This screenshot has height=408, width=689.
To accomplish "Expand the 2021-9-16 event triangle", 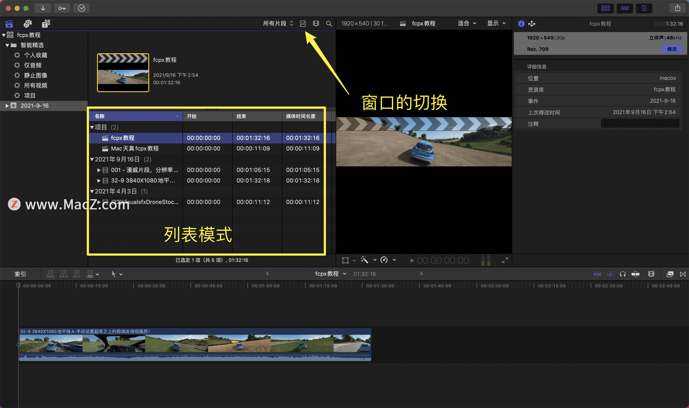I will tap(7, 106).
